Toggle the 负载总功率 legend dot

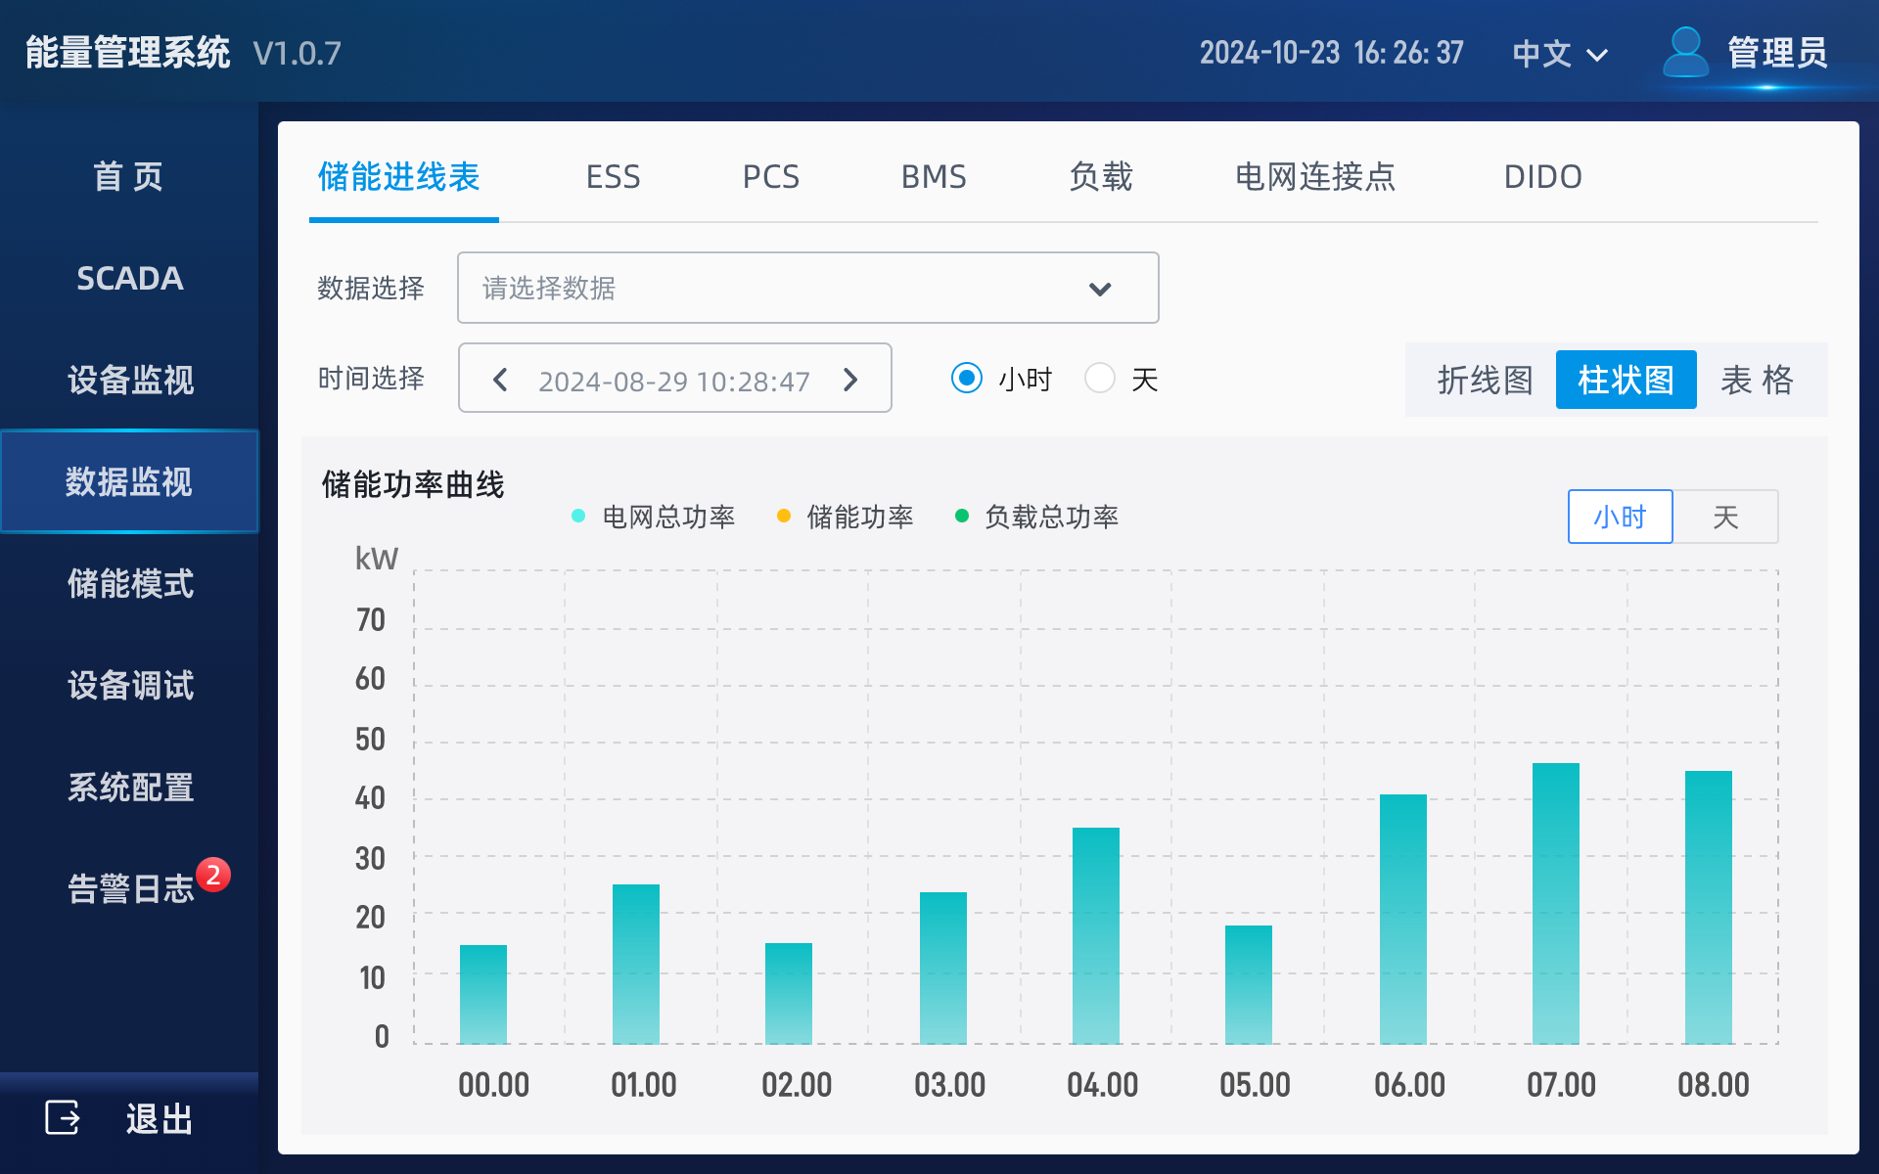click(962, 514)
